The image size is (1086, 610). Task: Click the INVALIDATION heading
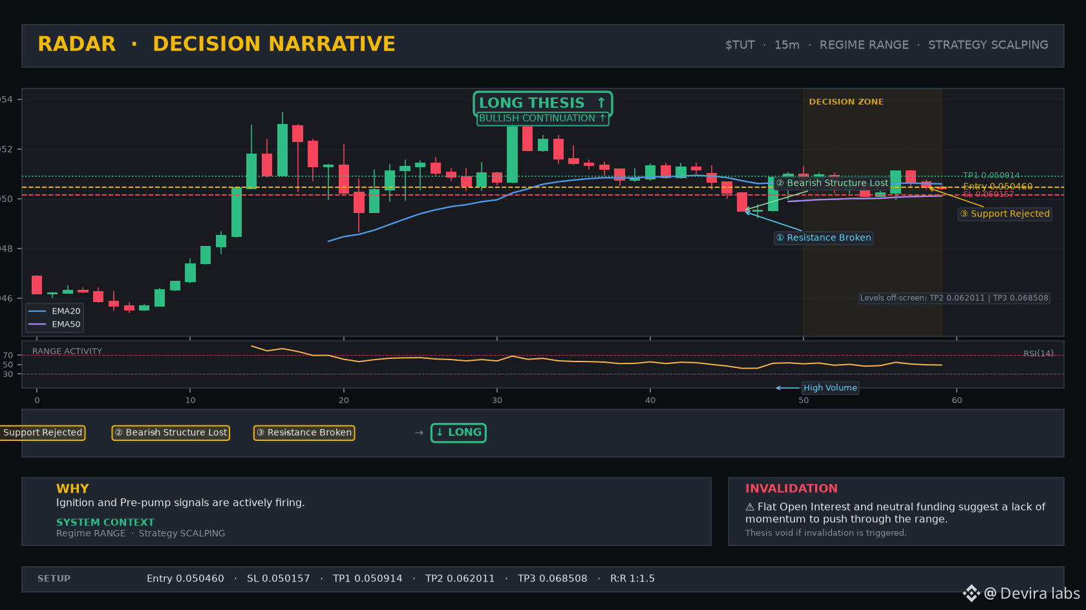click(x=791, y=489)
